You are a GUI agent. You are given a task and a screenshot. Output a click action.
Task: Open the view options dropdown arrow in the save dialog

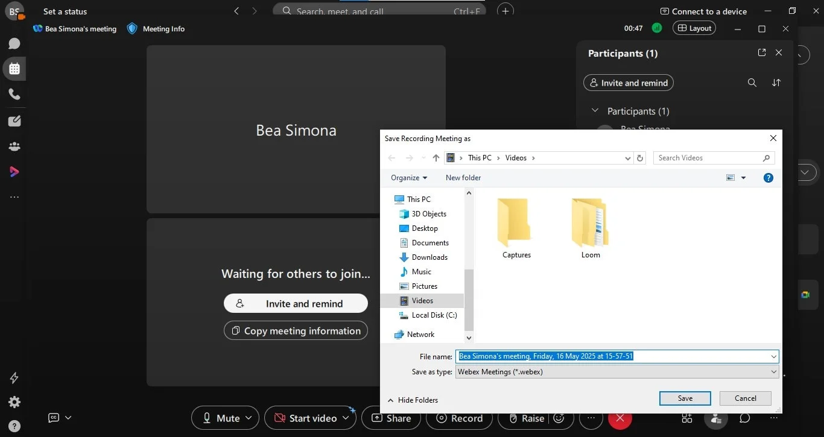tap(743, 178)
